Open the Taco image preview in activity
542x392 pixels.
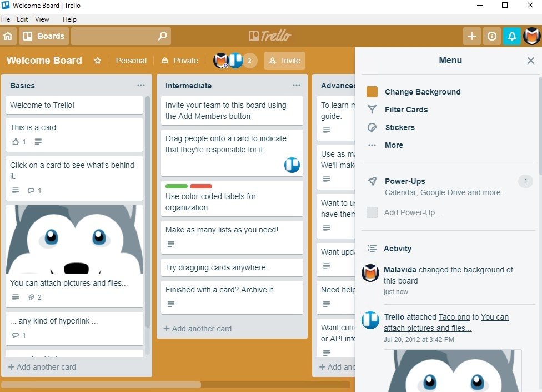click(453, 370)
